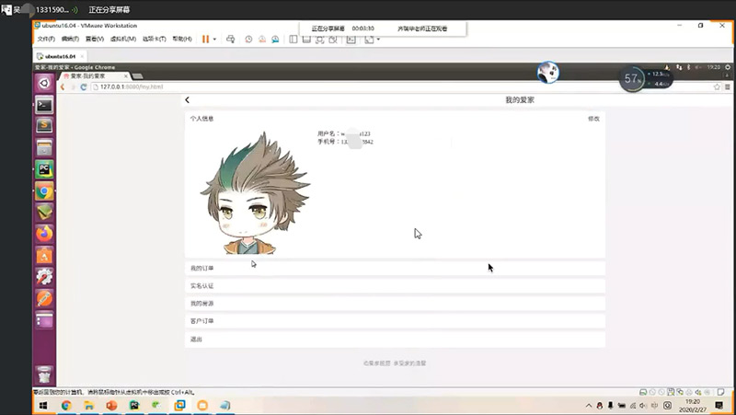Open 我的订单 list entry
This screenshot has width=736, height=415.
pyautogui.click(x=395, y=269)
